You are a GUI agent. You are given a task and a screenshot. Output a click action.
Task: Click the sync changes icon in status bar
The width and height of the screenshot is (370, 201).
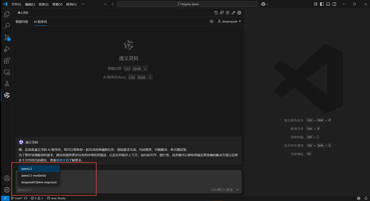tap(26, 198)
